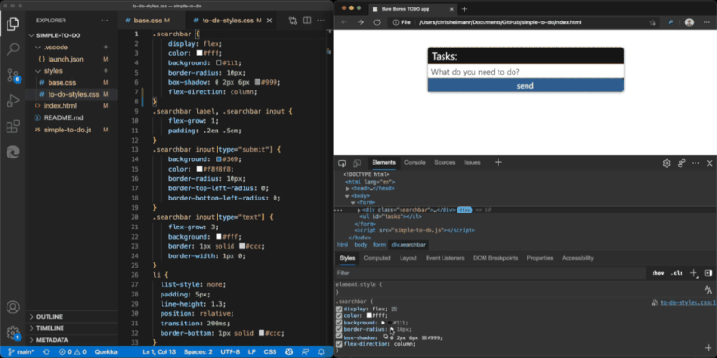
Task: Open the Layout tab in DevTools
Action: (408, 258)
